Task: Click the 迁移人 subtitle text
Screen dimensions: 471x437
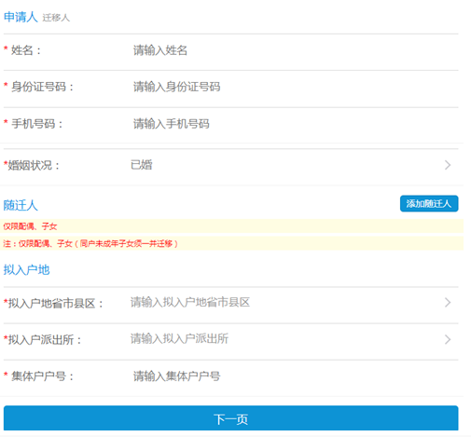Action: [x=56, y=18]
